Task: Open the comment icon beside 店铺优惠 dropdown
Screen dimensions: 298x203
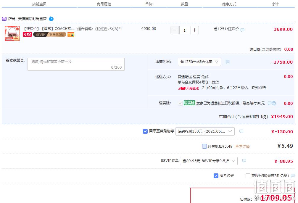Action: [x=228, y=62]
